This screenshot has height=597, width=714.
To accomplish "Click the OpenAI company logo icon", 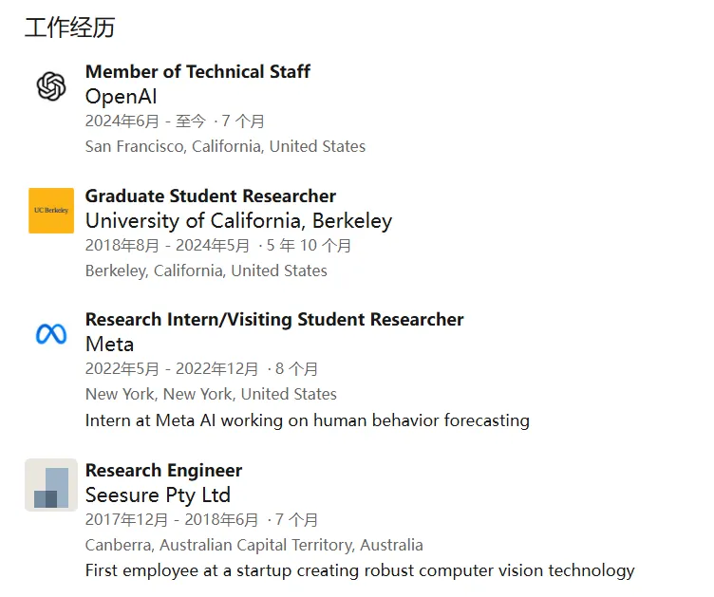I will coord(51,86).
